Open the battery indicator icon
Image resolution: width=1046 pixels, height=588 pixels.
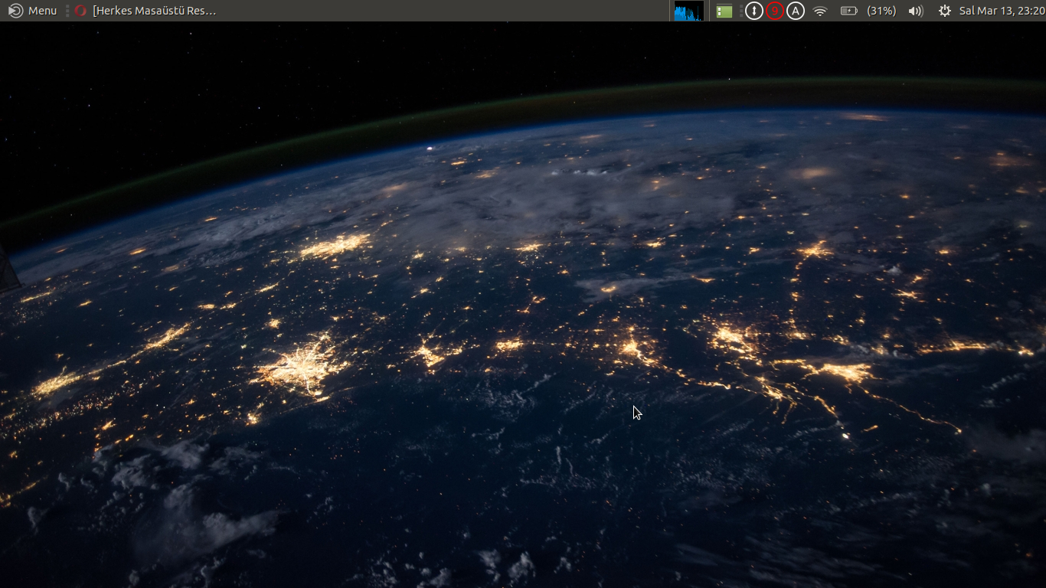point(848,11)
